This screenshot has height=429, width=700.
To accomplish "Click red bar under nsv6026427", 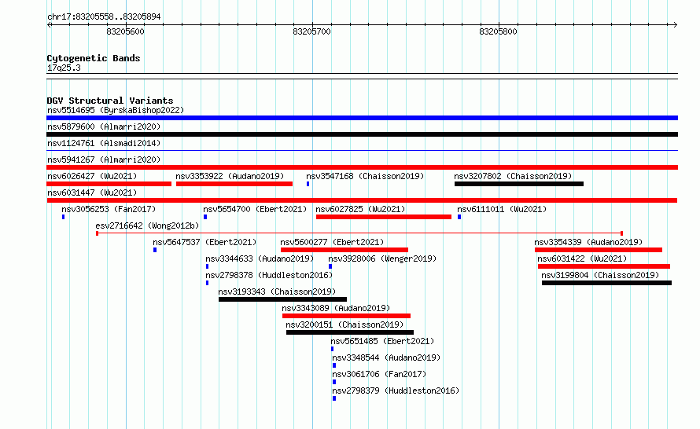I will [109, 184].
